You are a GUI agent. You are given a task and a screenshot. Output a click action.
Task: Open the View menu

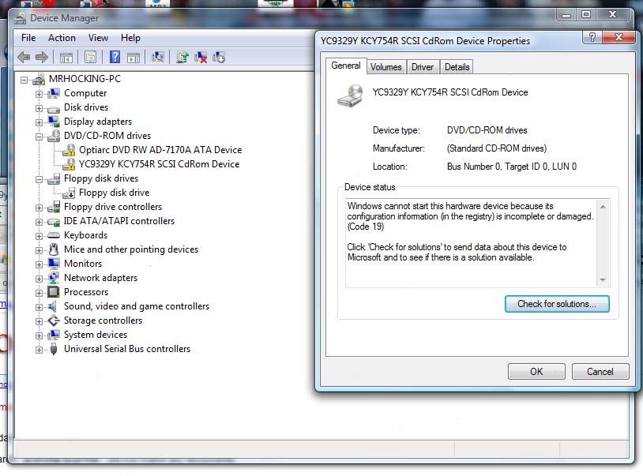pos(99,38)
